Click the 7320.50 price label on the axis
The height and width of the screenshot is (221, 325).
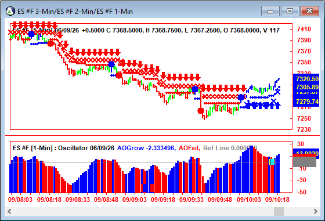(308, 79)
